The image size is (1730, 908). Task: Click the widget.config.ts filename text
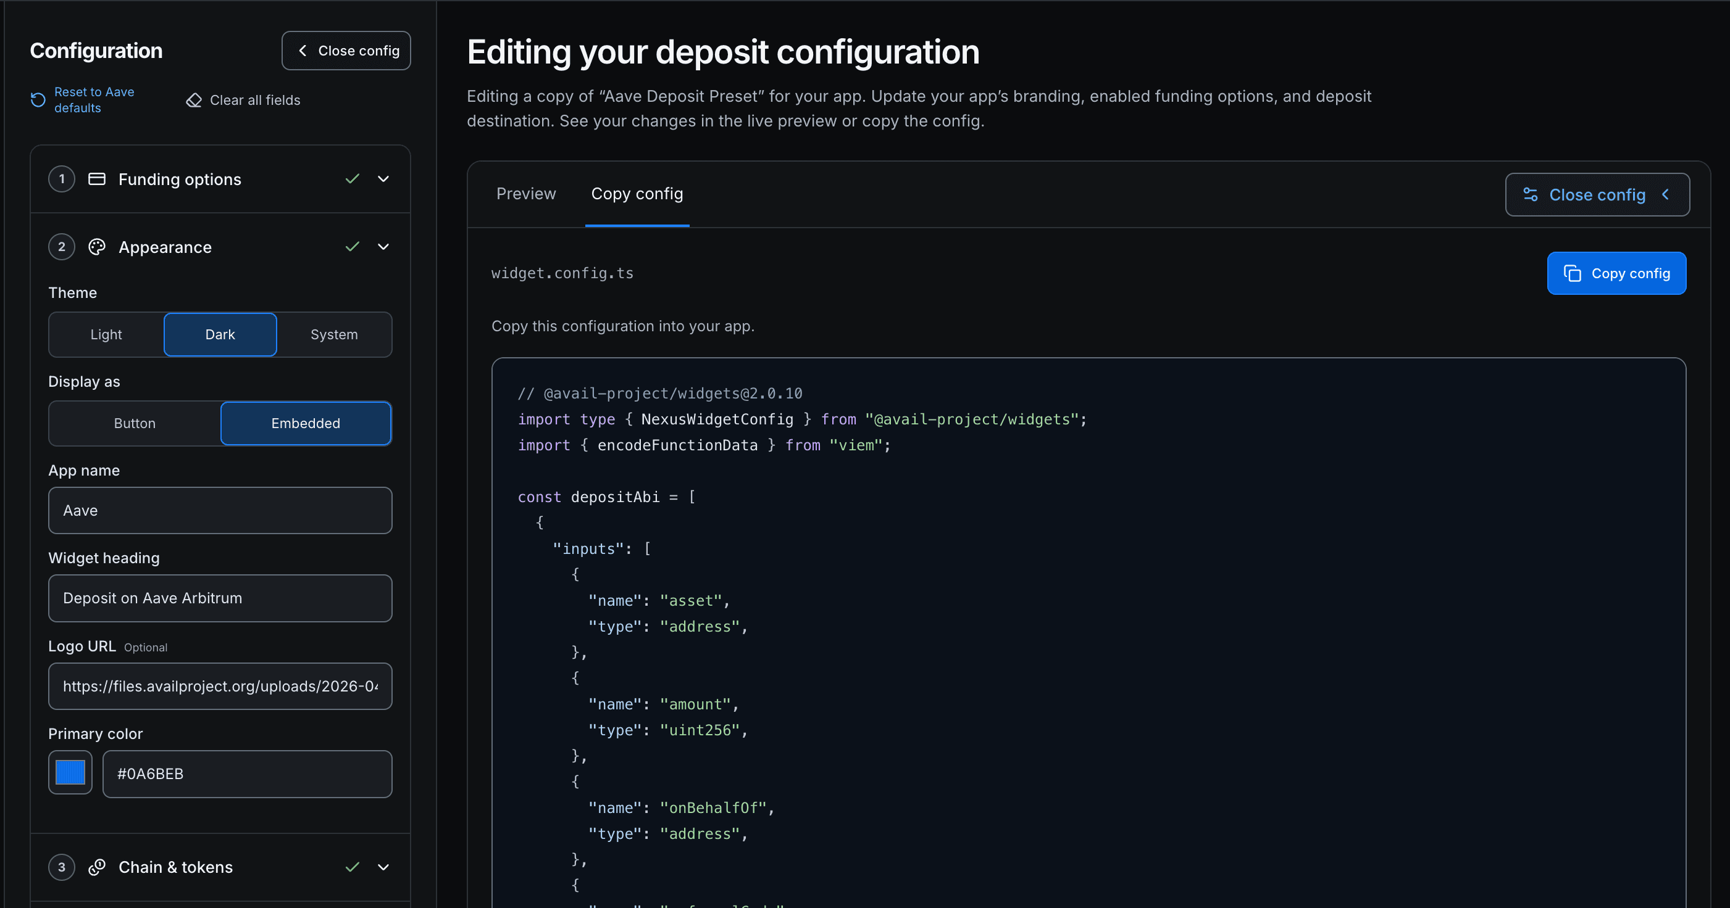[562, 273]
